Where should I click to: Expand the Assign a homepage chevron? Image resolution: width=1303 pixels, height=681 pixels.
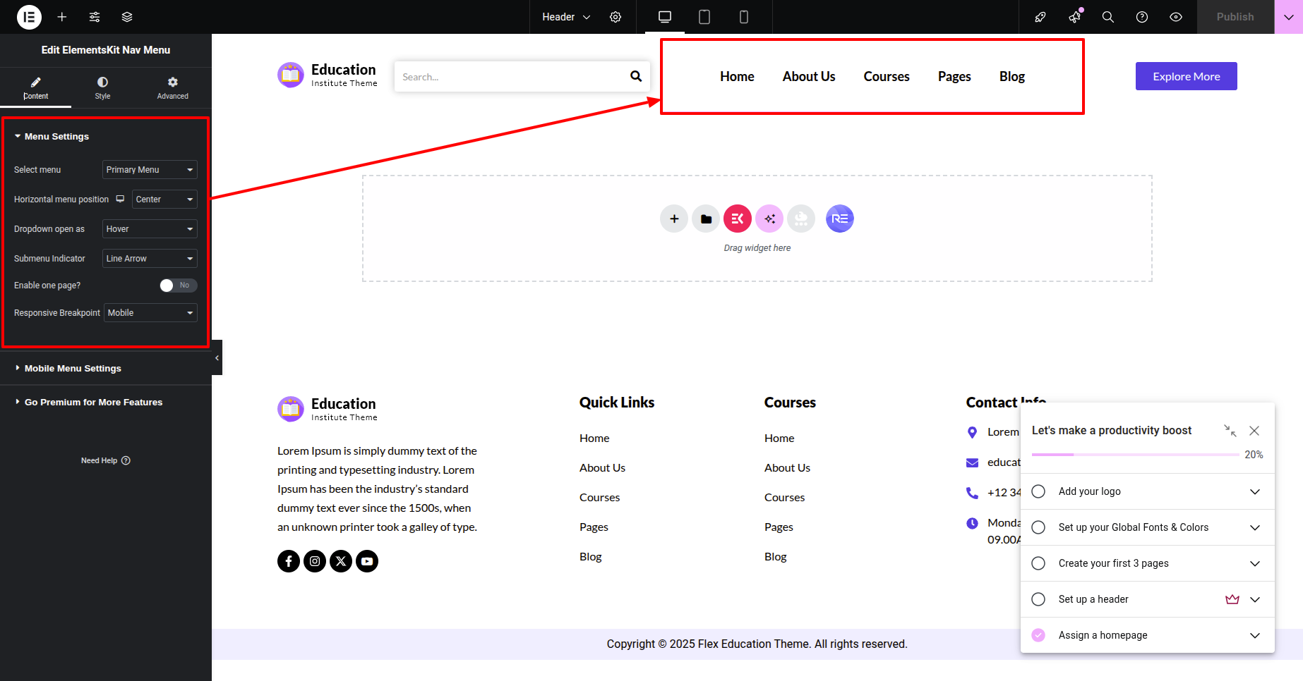pyautogui.click(x=1255, y=635)
